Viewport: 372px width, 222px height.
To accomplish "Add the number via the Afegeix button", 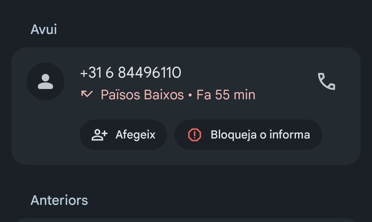I will (123, 135).
